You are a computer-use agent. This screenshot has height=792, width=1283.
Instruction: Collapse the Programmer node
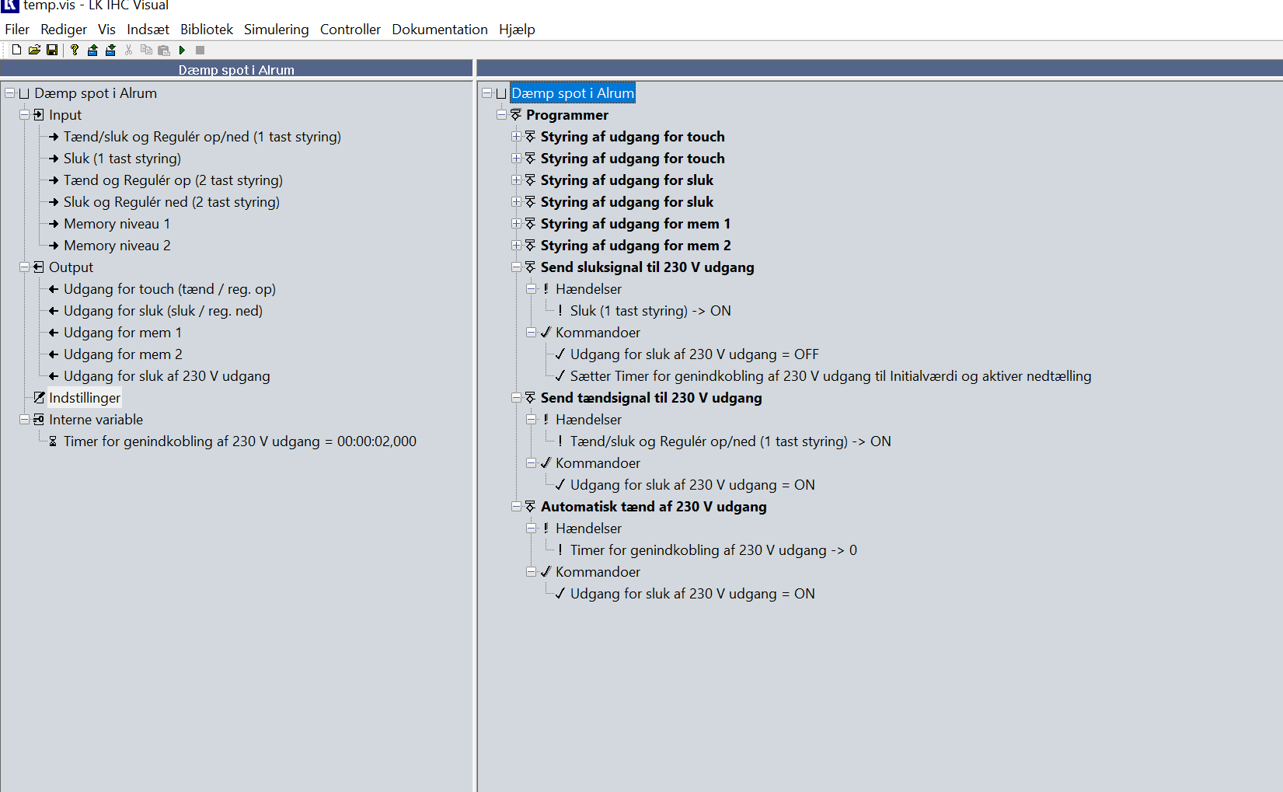pos(501,115)
